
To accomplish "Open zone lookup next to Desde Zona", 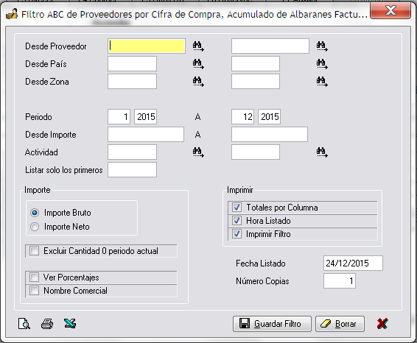I will [198, 82].
